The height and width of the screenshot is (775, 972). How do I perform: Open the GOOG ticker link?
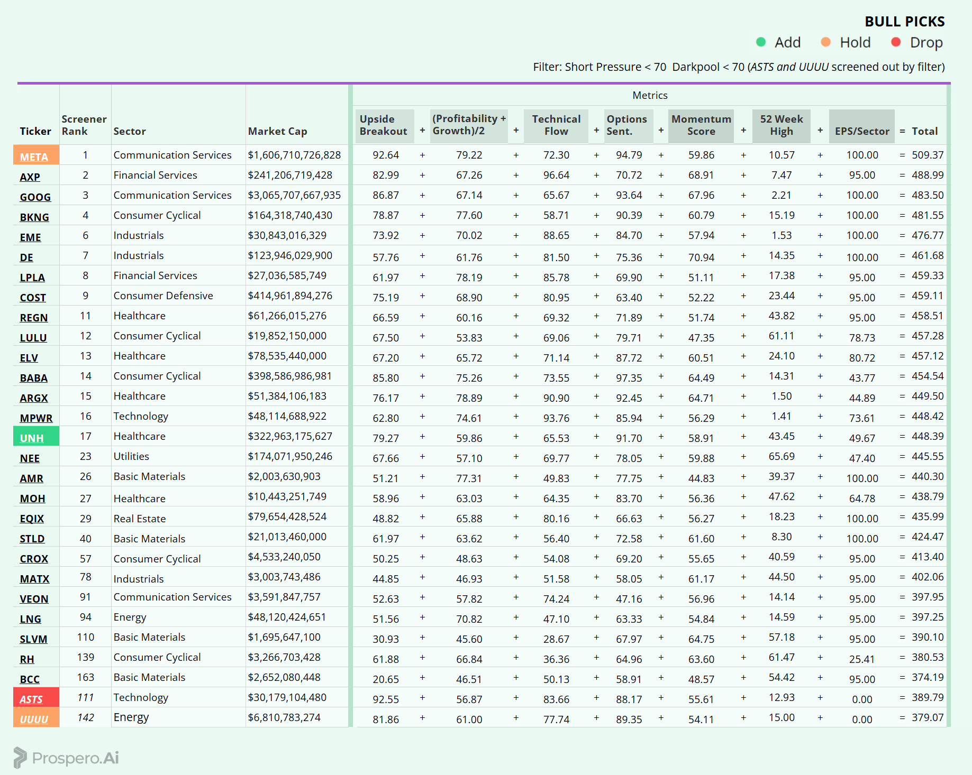[35, 197]
